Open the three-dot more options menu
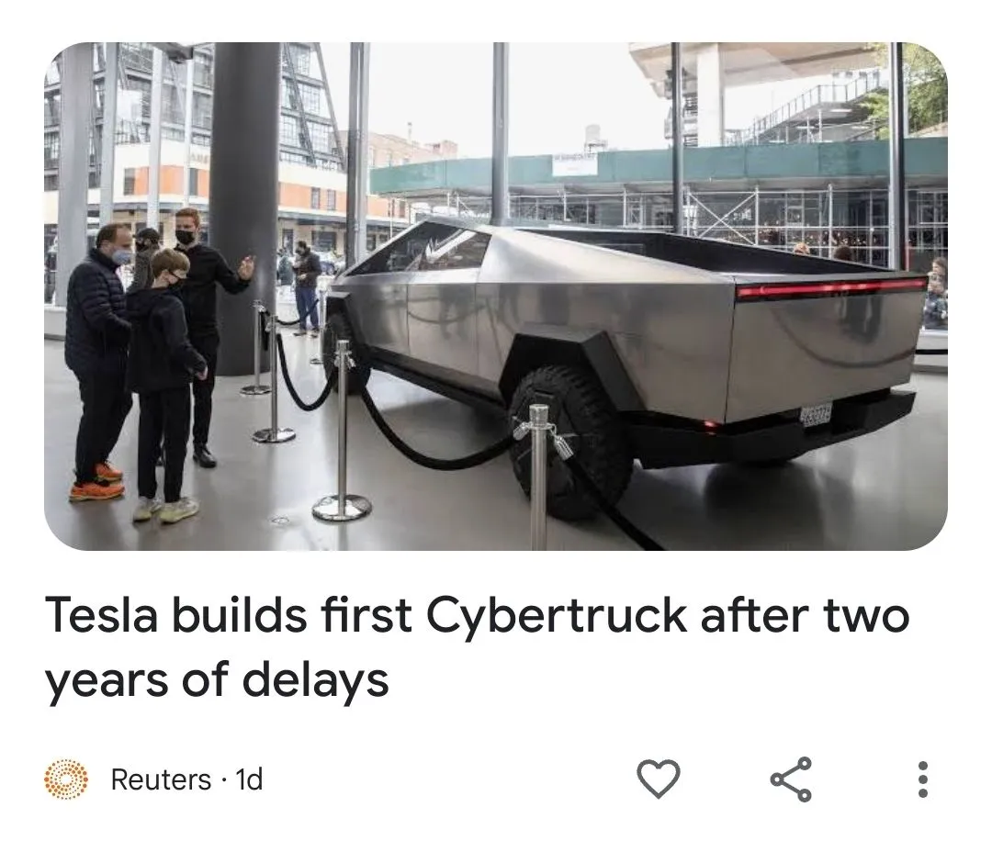The width and height of the screenshot is (992, 852). [x=922, y=779]
